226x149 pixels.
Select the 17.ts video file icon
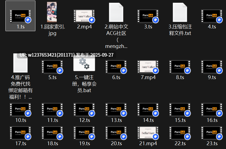[20, 133]
